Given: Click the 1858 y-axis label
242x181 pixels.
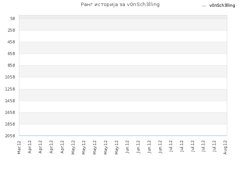Looking at the screenshot, I should [x=10, y=124].
